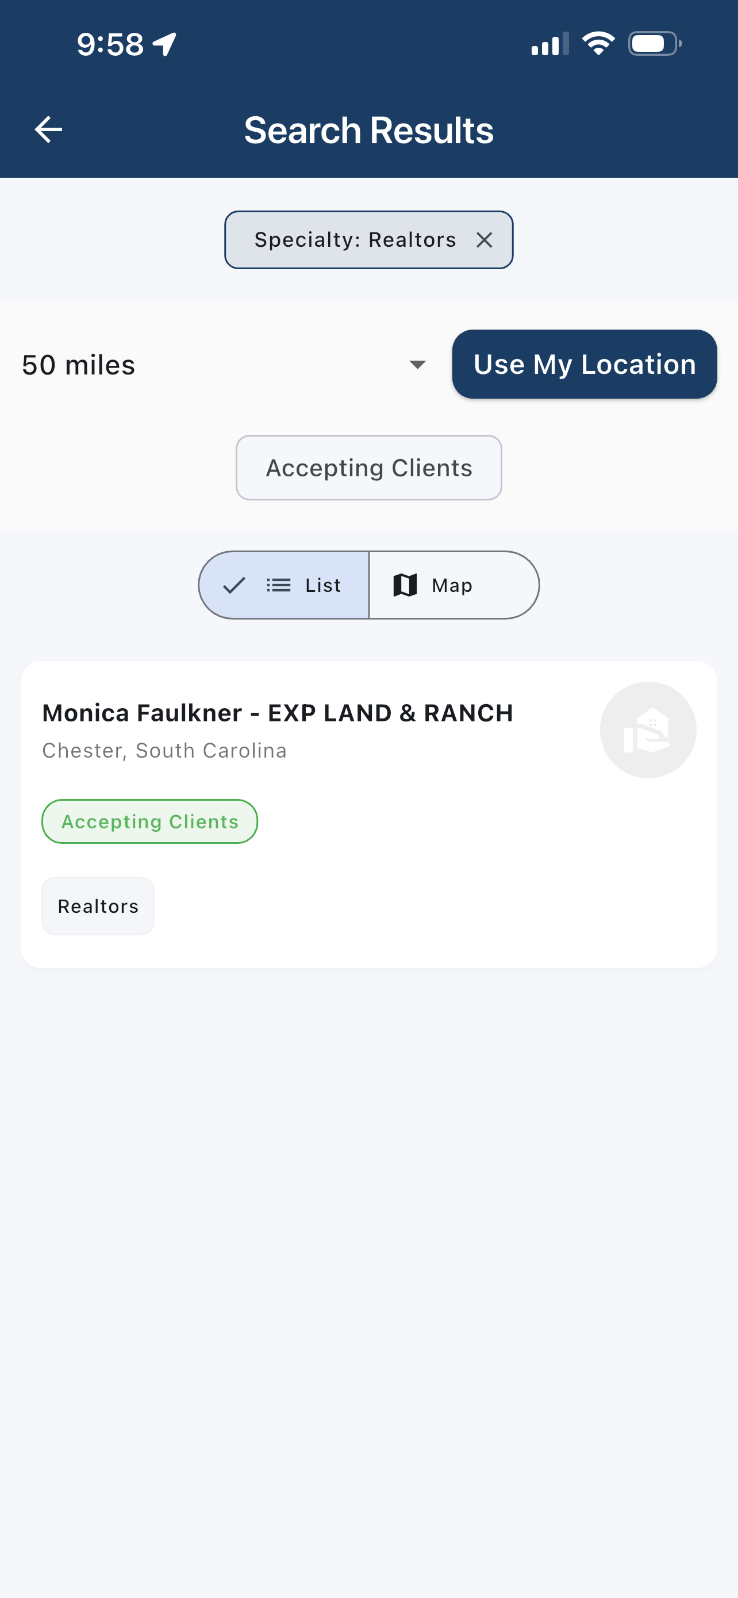This screenshot has width=738, height=1598.
Task: Click the list lines icon
Action: 278,585
